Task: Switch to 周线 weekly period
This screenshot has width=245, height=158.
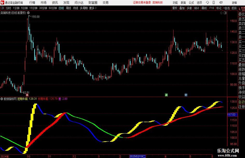Action: click(68, 8)
